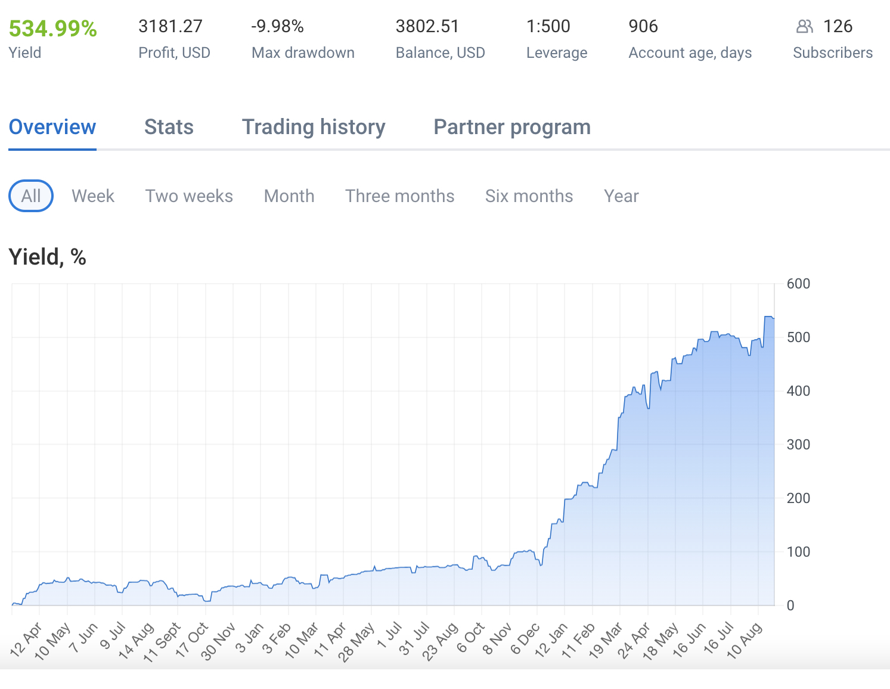Click the 126 subscribers count
Image resolution: width=890 pixels, height=689 pixels.
tap(838, 26)
